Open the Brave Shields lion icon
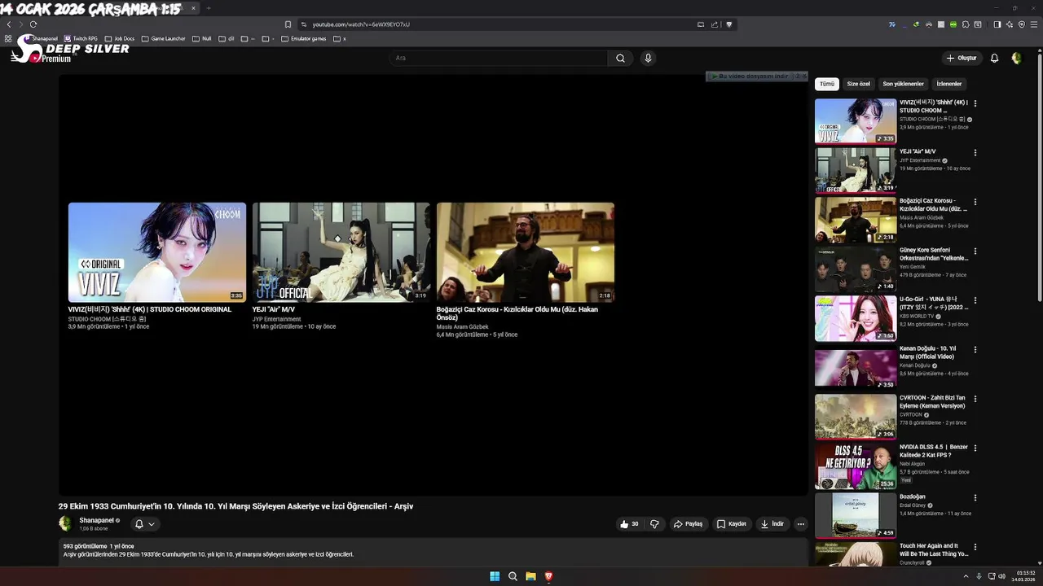The width and height of the screenshot is (1043, 586). pos(729,24)
